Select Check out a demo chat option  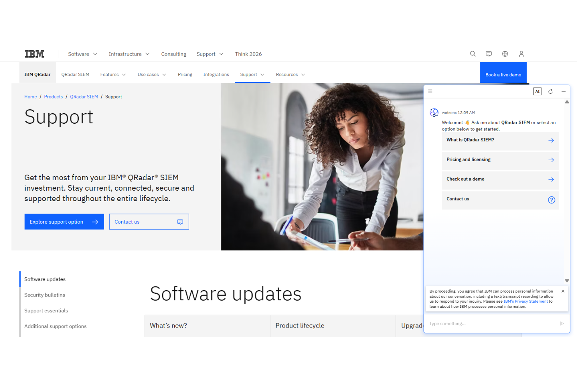[500, 180]
